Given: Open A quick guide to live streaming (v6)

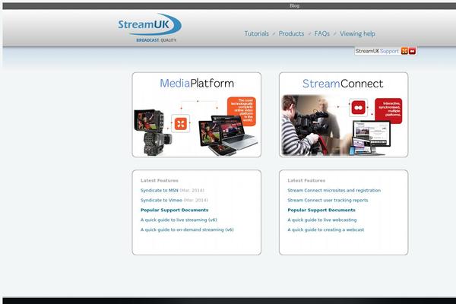Looking at the screenshot, I should tap(179, 220).
